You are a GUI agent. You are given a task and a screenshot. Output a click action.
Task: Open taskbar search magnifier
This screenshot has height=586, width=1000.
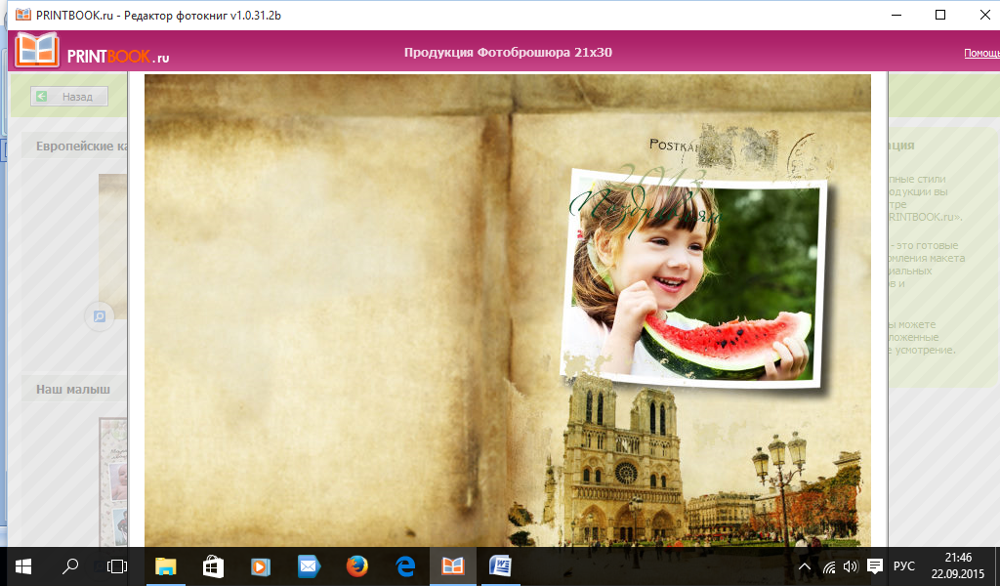pos(70,566)
